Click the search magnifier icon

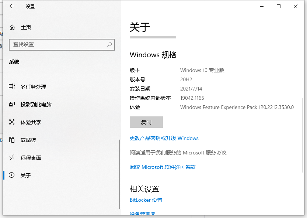coord(109,44)
